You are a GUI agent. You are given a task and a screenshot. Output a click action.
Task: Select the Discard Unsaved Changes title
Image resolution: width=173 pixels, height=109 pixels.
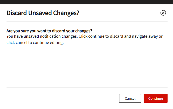point(43,13)
